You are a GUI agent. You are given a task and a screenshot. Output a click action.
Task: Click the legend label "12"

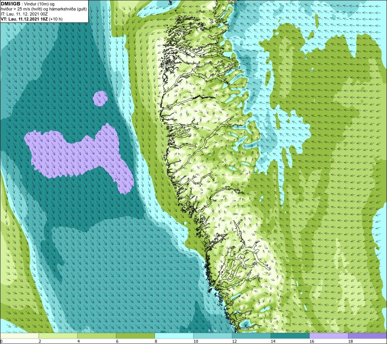235,341
